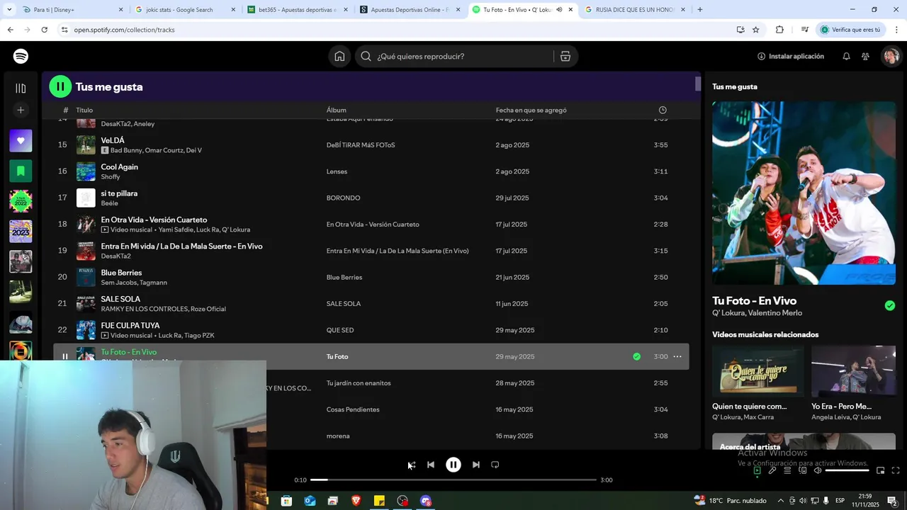Remove Tu Foto from liked (green check)

tap(636, 356)
